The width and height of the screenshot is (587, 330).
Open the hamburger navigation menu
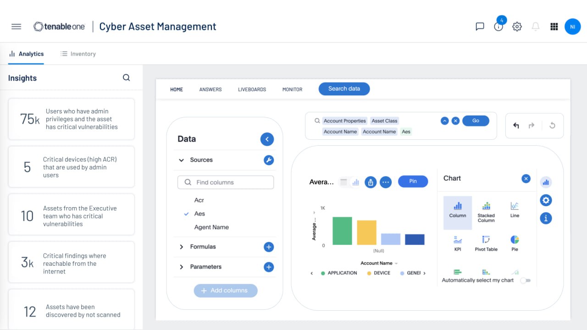(16, 27)
